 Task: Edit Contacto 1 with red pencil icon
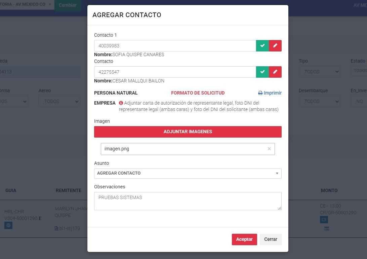[275, 46]
